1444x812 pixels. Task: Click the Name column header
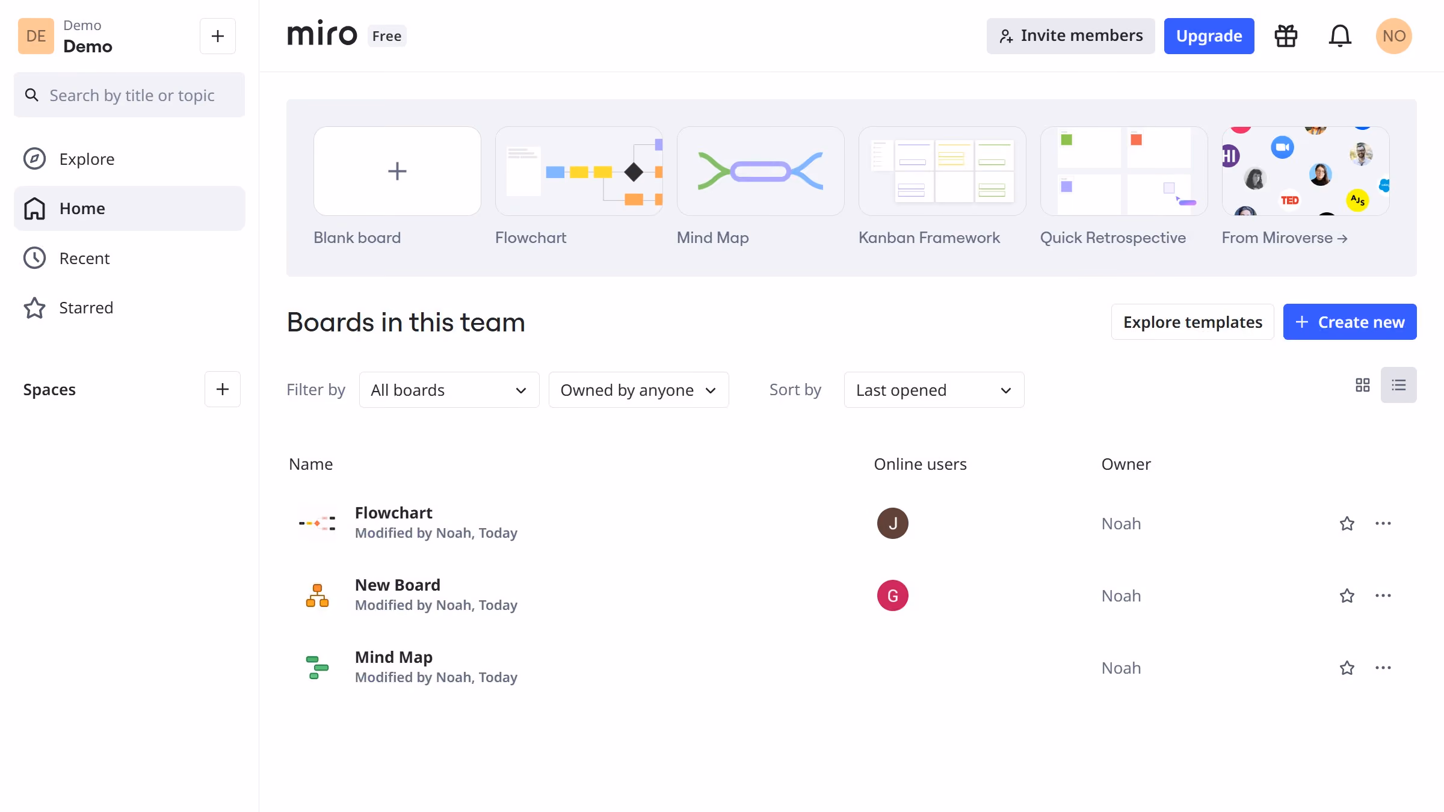click(310, 464)
